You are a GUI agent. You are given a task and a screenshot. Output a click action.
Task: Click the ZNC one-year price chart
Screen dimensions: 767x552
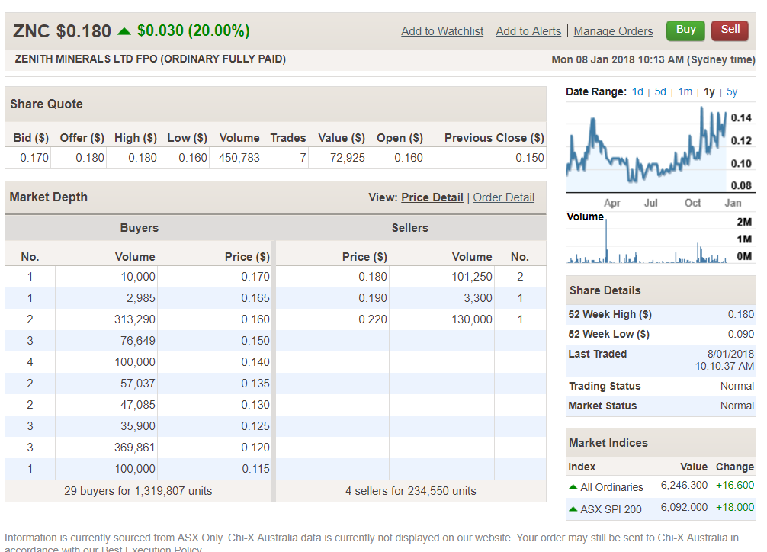[647, 149]
